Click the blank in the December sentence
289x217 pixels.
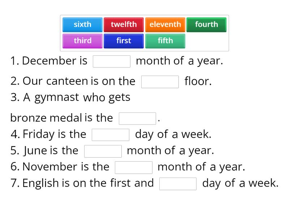[112, 61]
